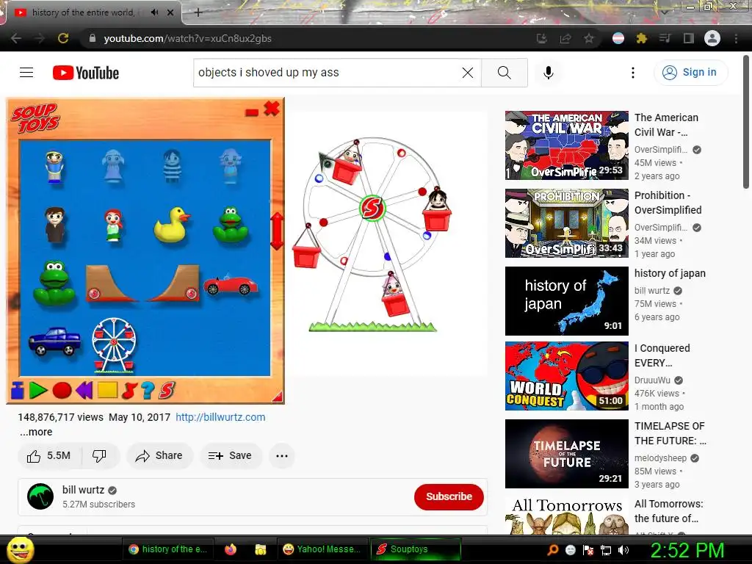Save the video to a playlist
Screen dimensions: 752x564
(231, 455)
